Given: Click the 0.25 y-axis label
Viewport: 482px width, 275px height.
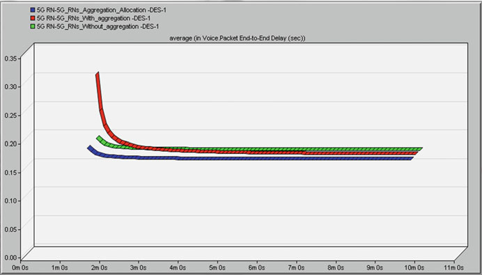Looking at the screenshot, I should (x=10, y=116).
